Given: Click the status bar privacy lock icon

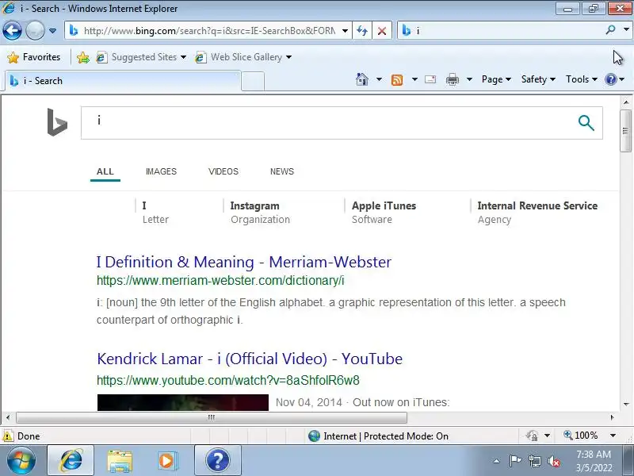Looking at the screenshot, I should point(532,436).
